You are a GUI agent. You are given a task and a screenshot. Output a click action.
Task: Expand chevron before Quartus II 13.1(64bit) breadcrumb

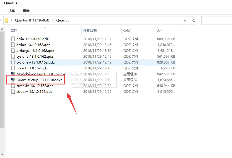pyautogui.click(x=11, y=20)
